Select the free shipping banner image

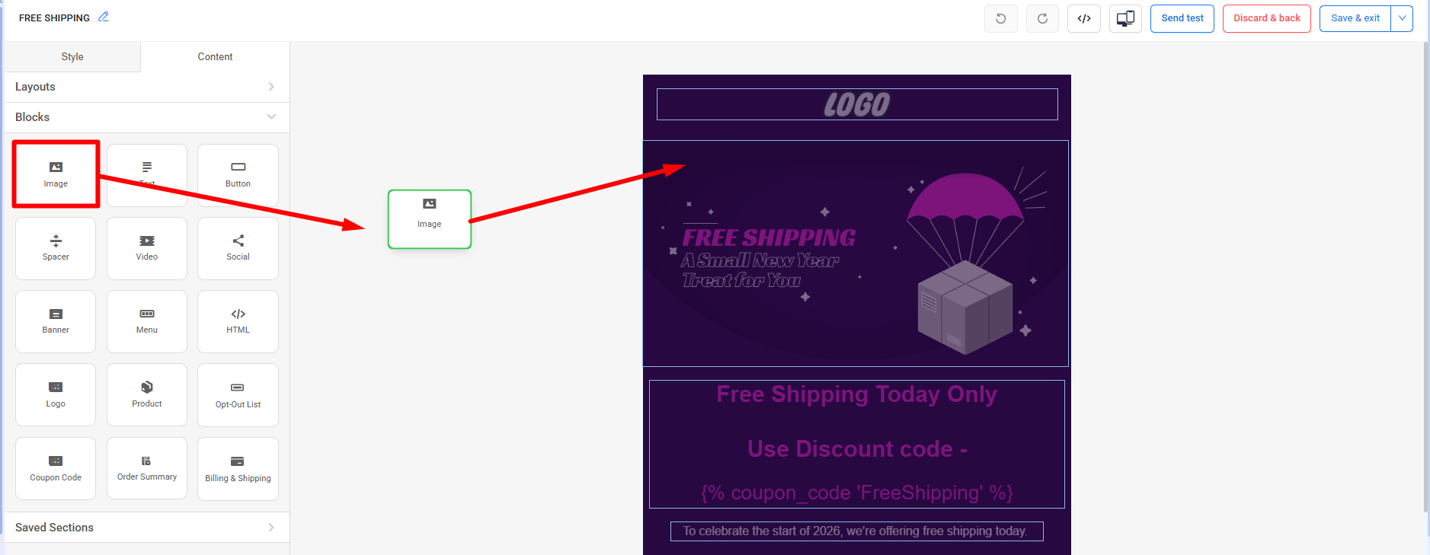(x=856, y=254)
